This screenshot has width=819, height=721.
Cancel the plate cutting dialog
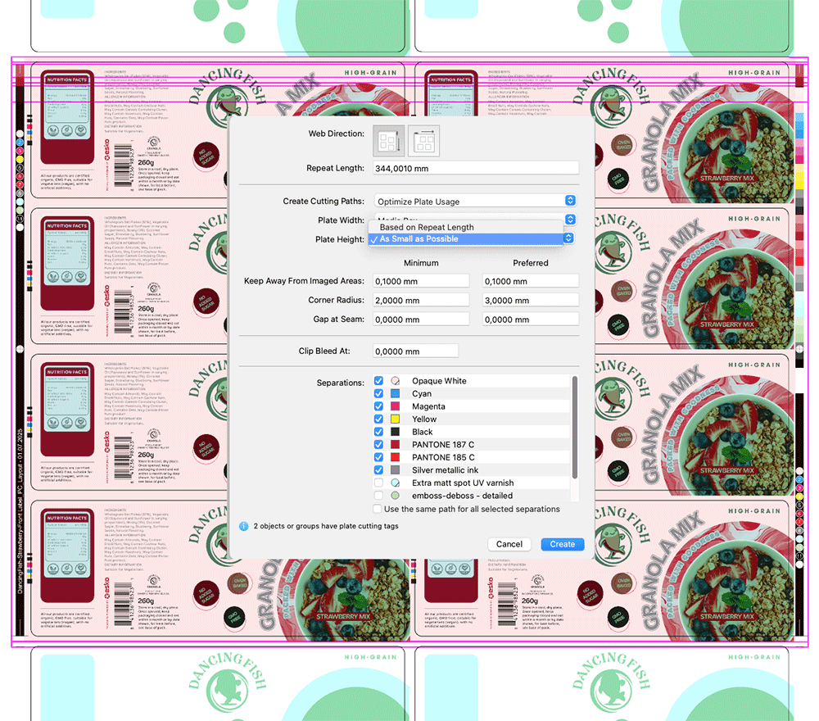pos(509,544)
